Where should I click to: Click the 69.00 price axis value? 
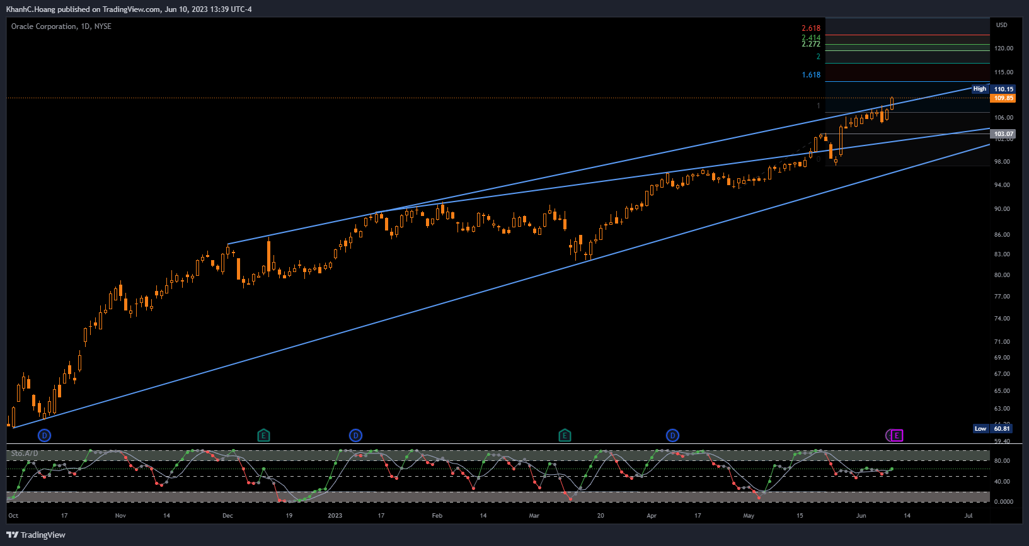1003,358
